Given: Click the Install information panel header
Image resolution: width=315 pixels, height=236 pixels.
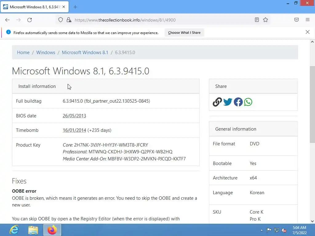Looking at the screenshot, I should [x=106, y=86].
